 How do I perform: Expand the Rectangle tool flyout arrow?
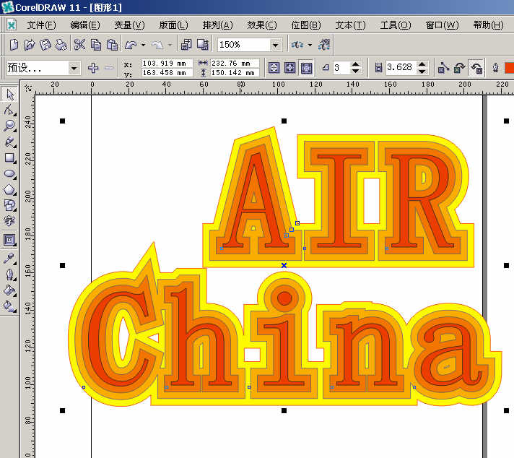tap(15, 163)
